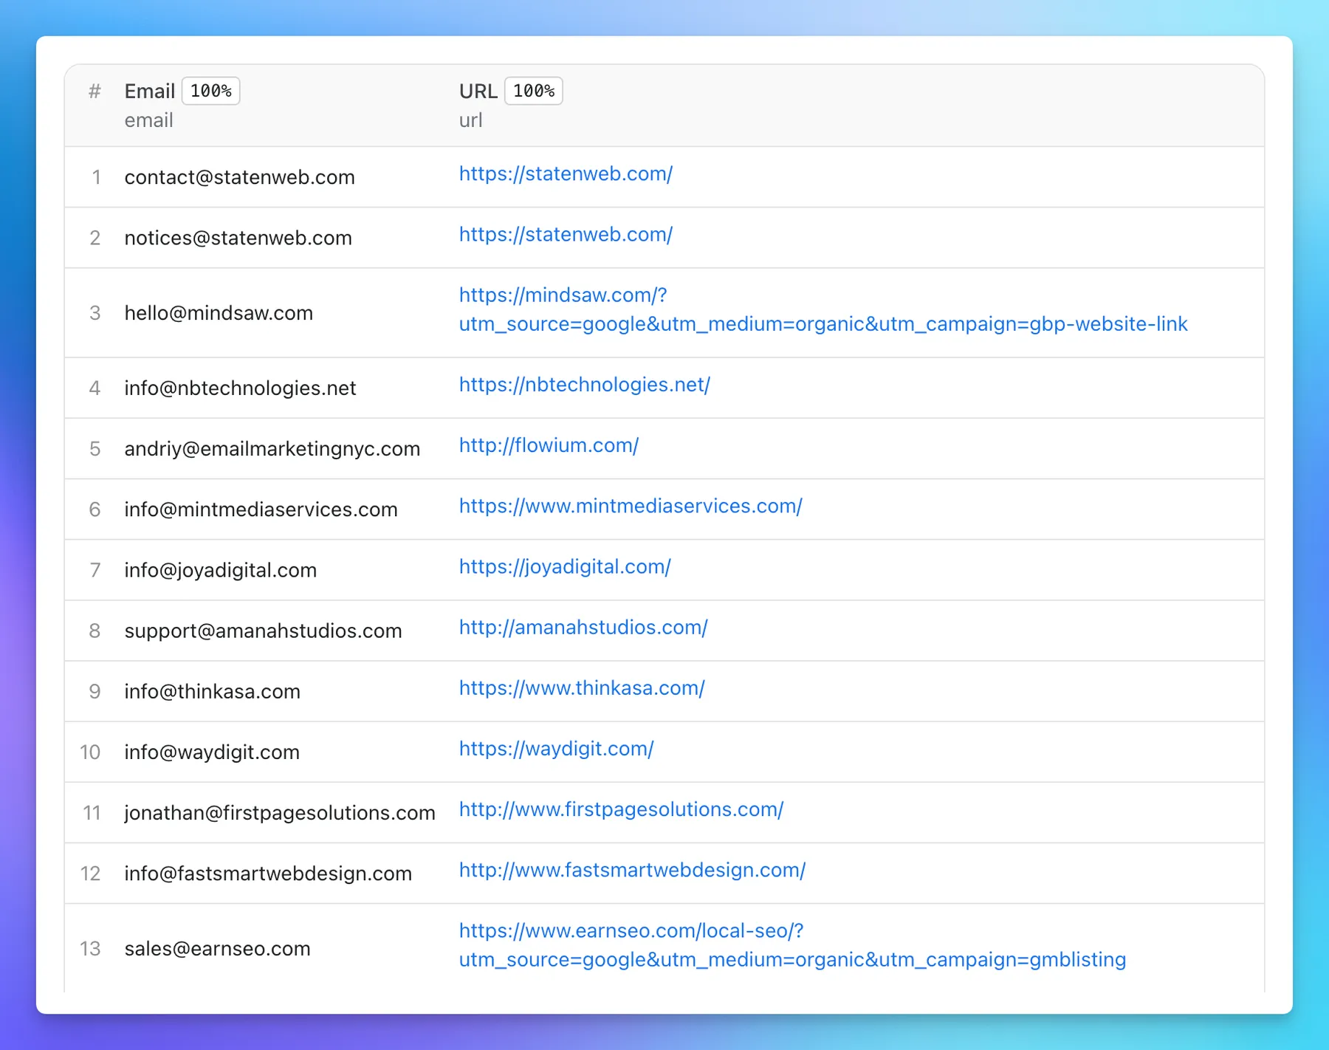
Task: Select the email contact@statenweb.com
Action: coord(240,177)
